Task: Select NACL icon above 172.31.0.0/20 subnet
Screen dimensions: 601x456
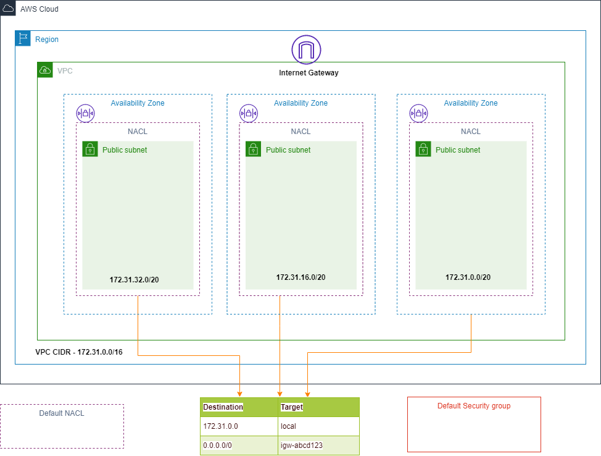Action: [418, 113]
